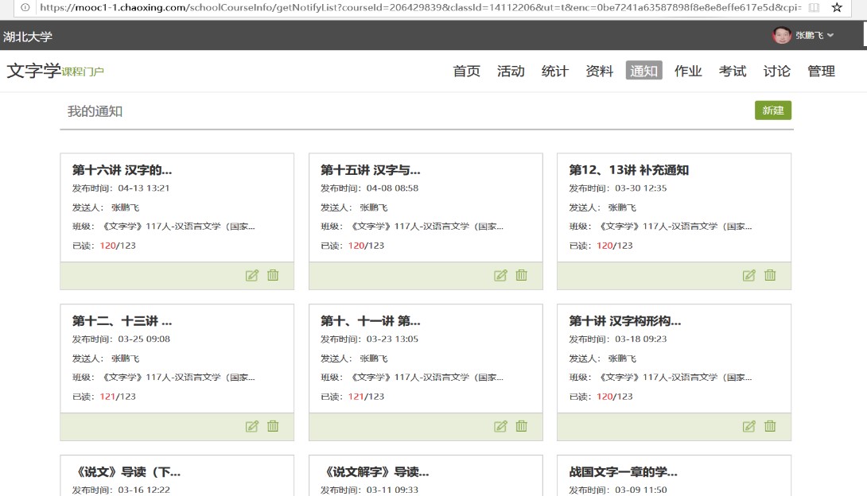The width and height of the screenshot is (867, 496).
Task: Edit the 第12、13讲 补充通知 notification
Action: [748, 276]
